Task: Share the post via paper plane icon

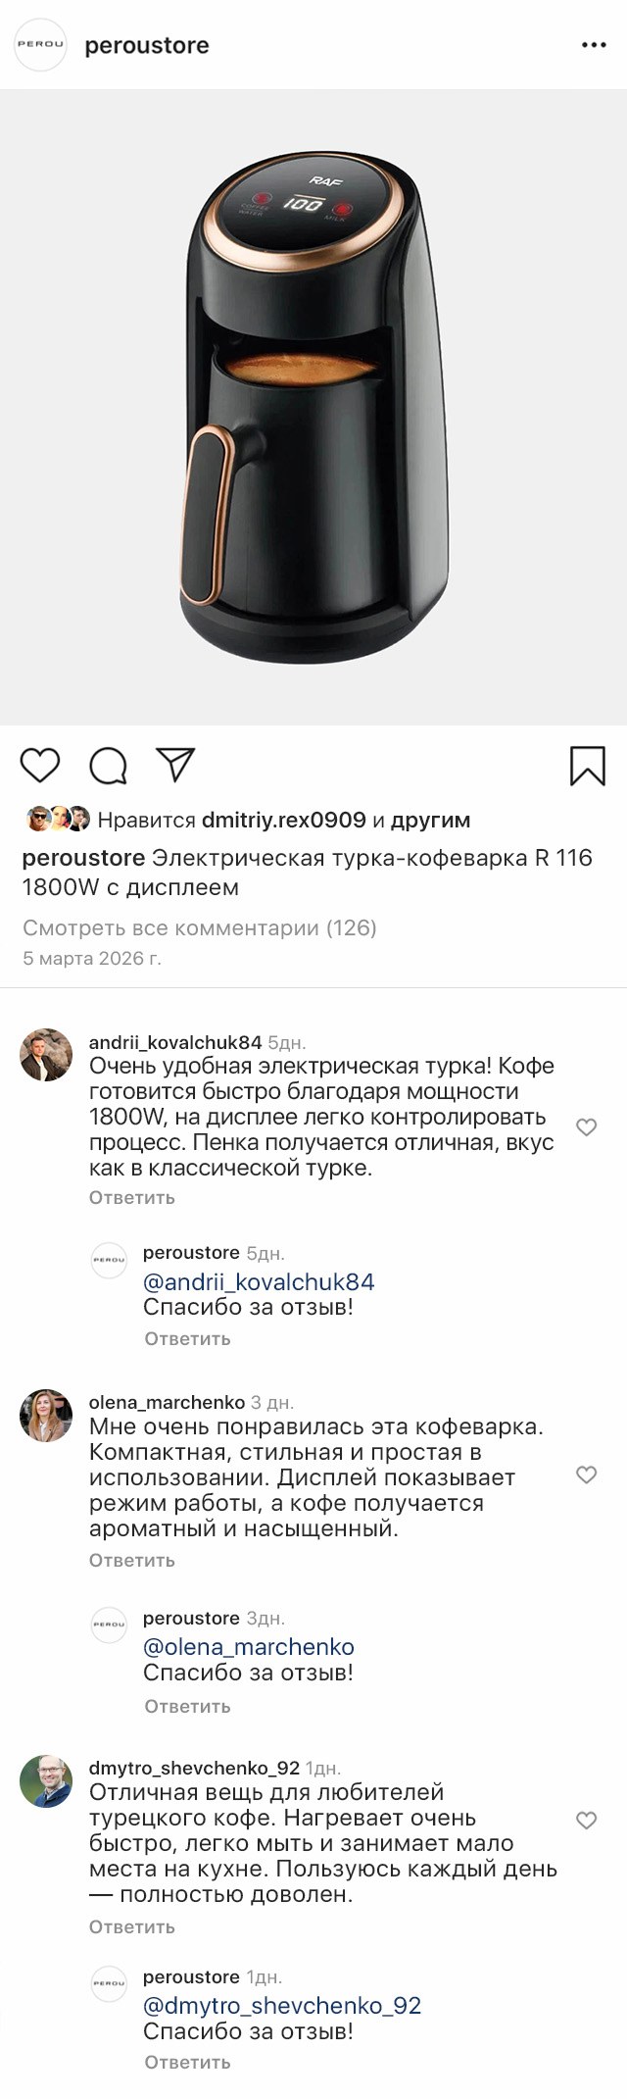Action: click(176, 765)
